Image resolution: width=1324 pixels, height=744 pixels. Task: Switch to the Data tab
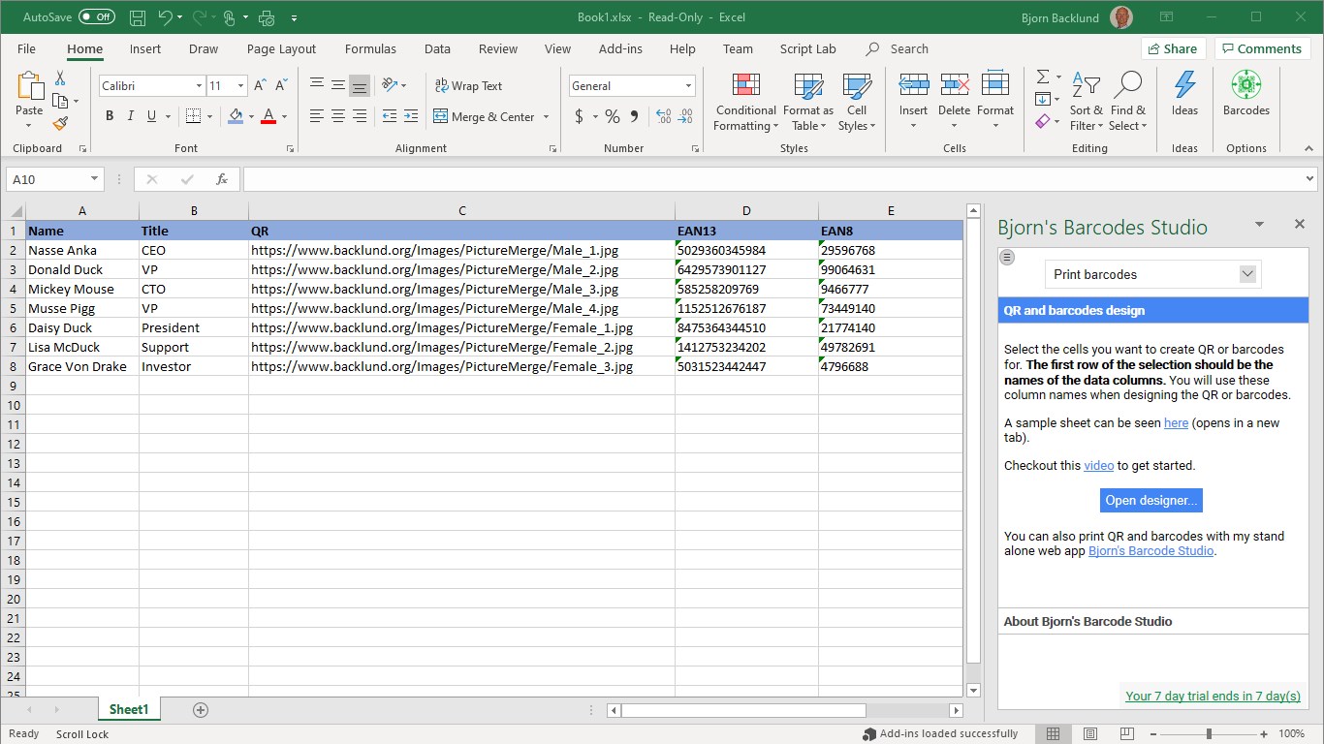[x=437, y=49]
